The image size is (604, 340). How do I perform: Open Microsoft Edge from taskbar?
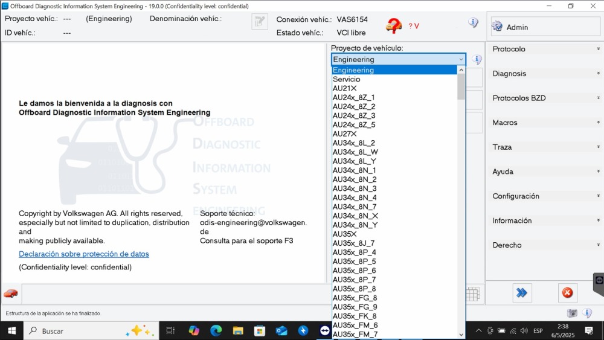pos(216,330)
